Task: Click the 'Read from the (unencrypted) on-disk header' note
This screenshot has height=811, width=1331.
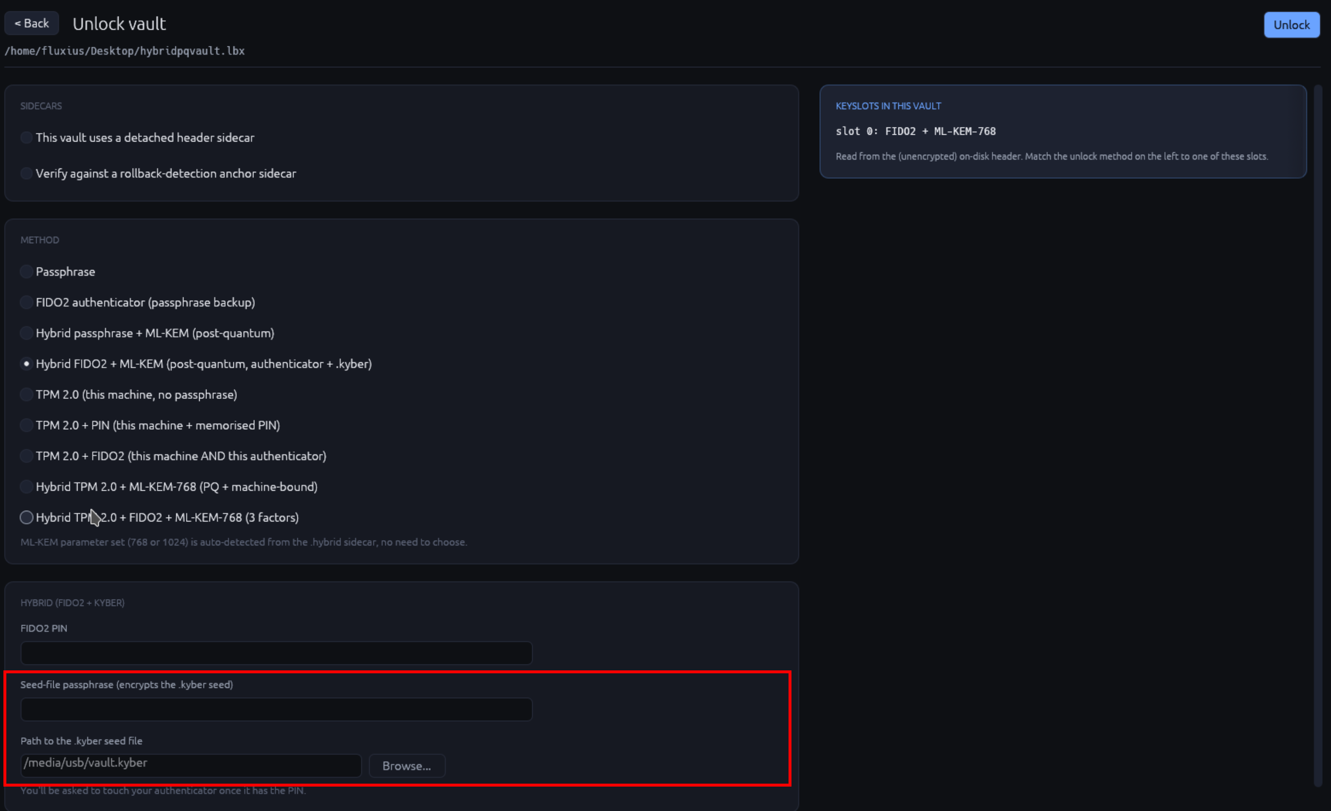Action: pyautogui.click(x=1051, y=156)
